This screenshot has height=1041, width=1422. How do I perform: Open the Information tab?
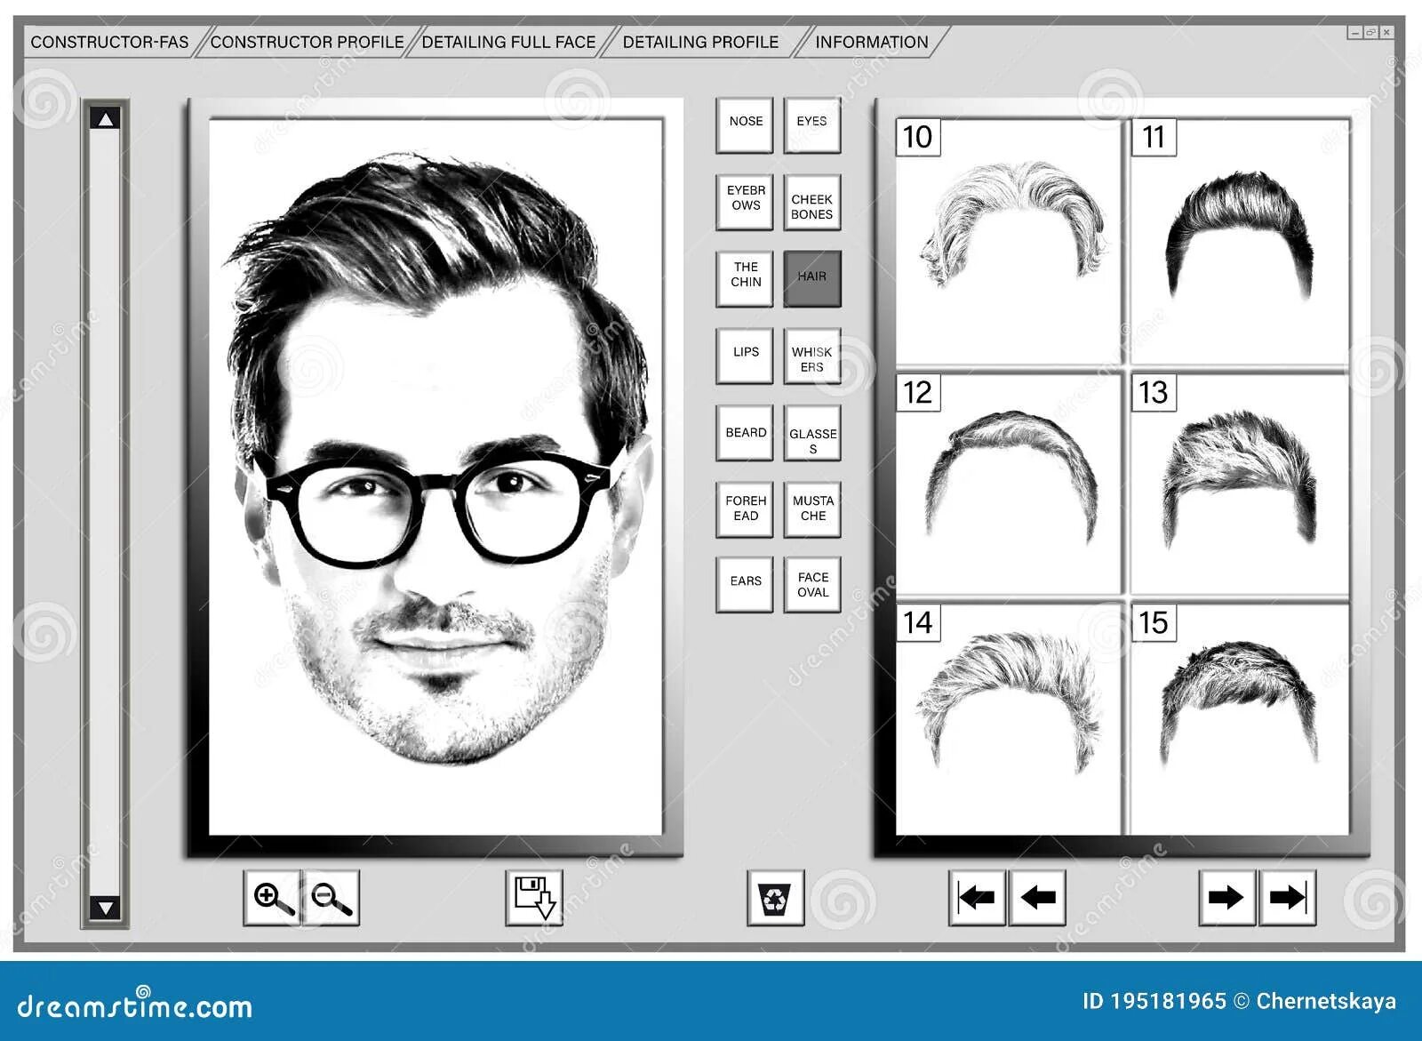click(871, 42)
